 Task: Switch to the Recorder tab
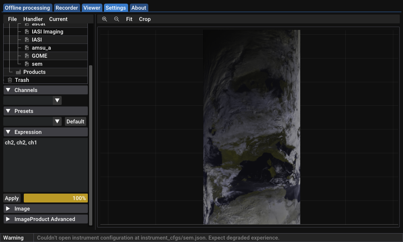tap(66, 8)
